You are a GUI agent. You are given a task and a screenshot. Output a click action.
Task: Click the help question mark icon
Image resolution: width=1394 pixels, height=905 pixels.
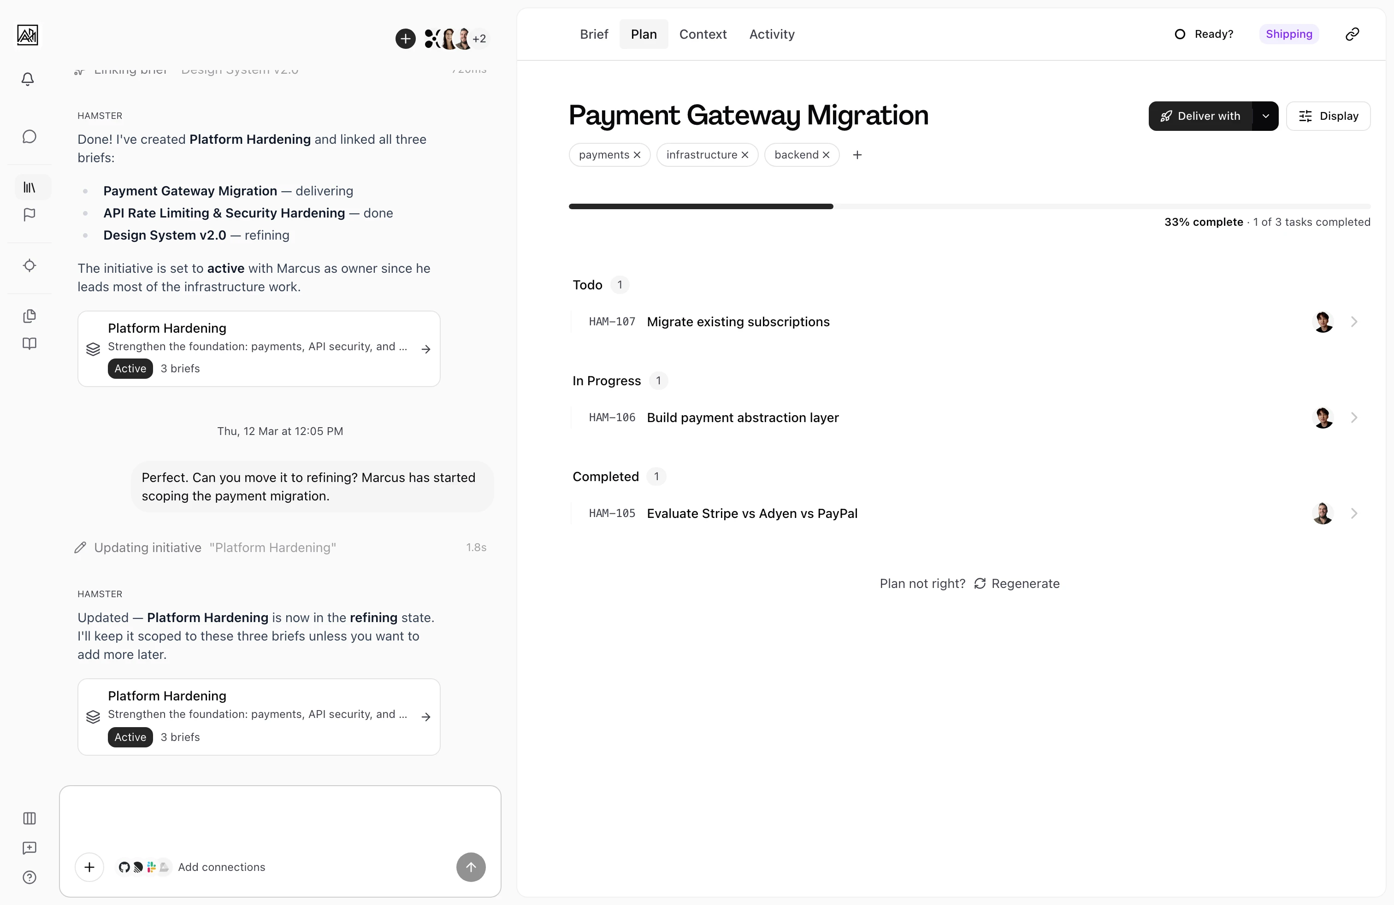point(30,877)
